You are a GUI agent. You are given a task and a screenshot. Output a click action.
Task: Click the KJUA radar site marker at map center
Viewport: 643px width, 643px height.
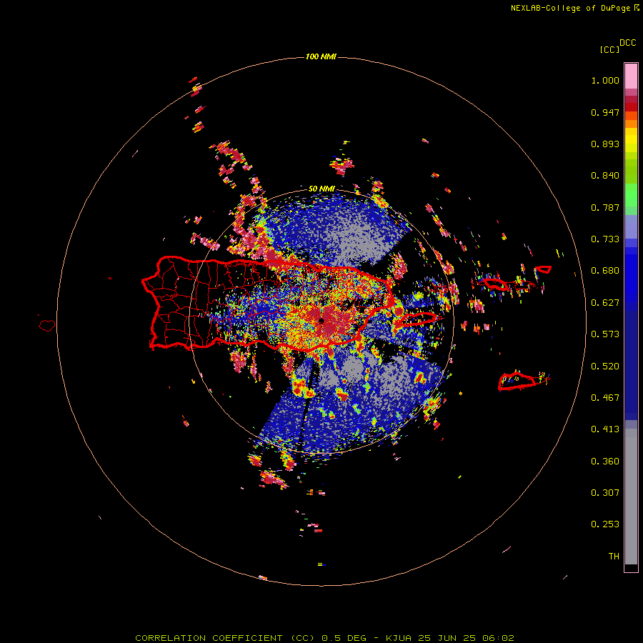[321, 321]
